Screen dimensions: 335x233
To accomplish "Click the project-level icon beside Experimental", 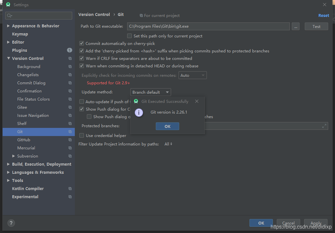I will 70,197.
